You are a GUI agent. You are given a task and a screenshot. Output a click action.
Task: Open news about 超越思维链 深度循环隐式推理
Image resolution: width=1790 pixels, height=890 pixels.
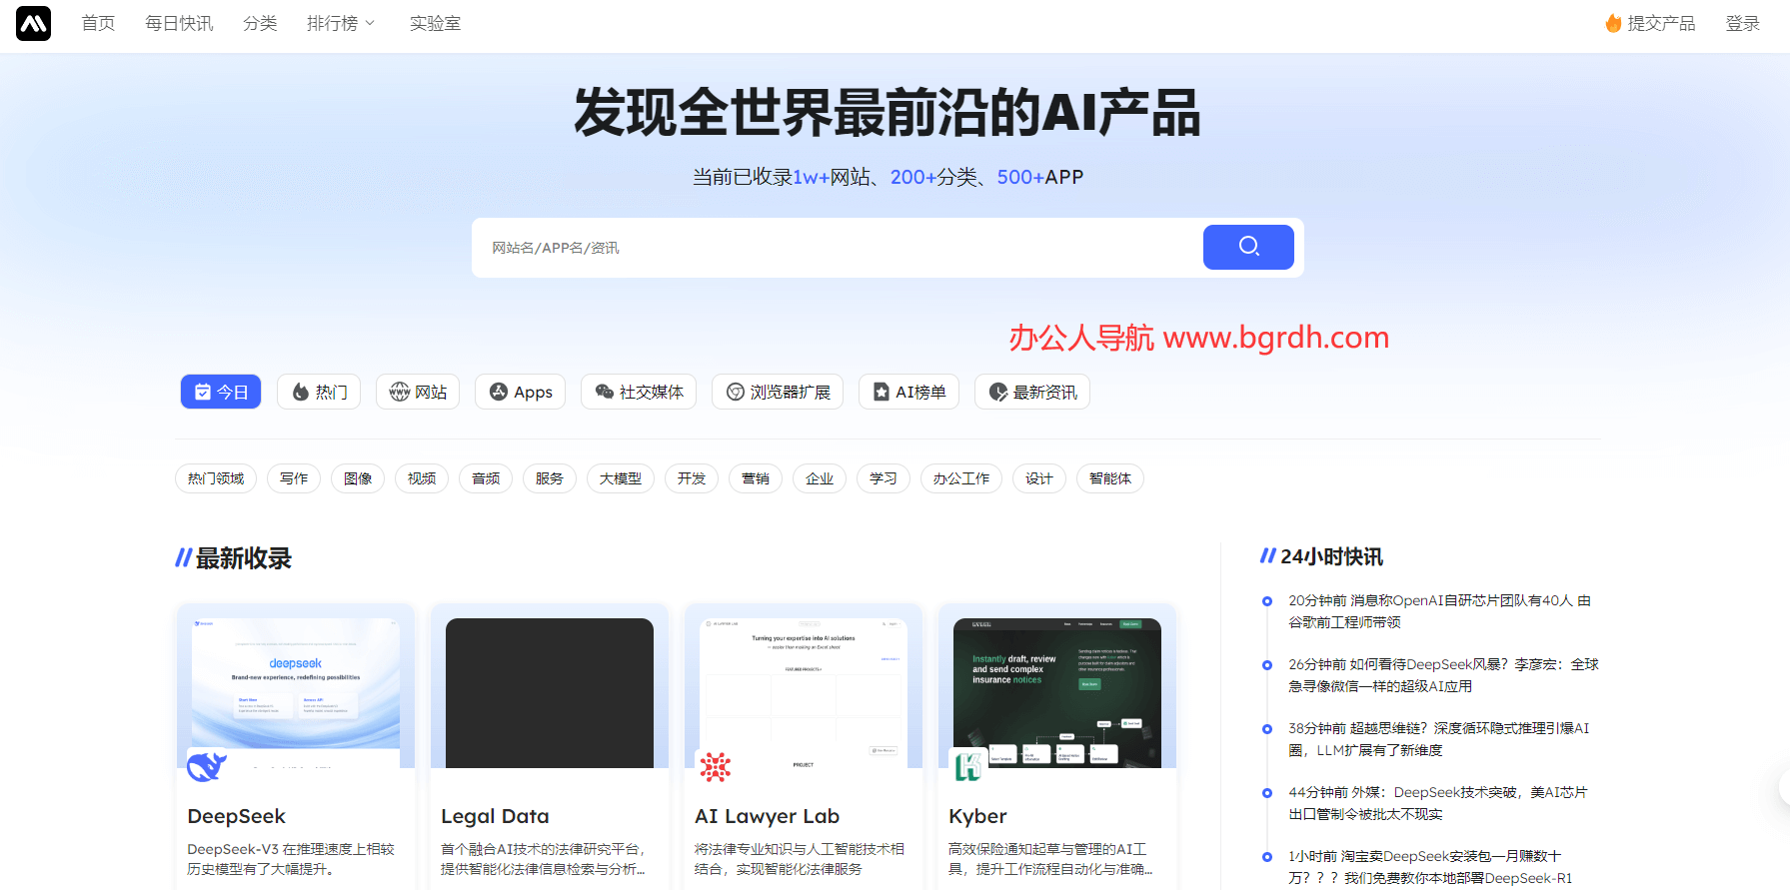tap(1438, 739)
